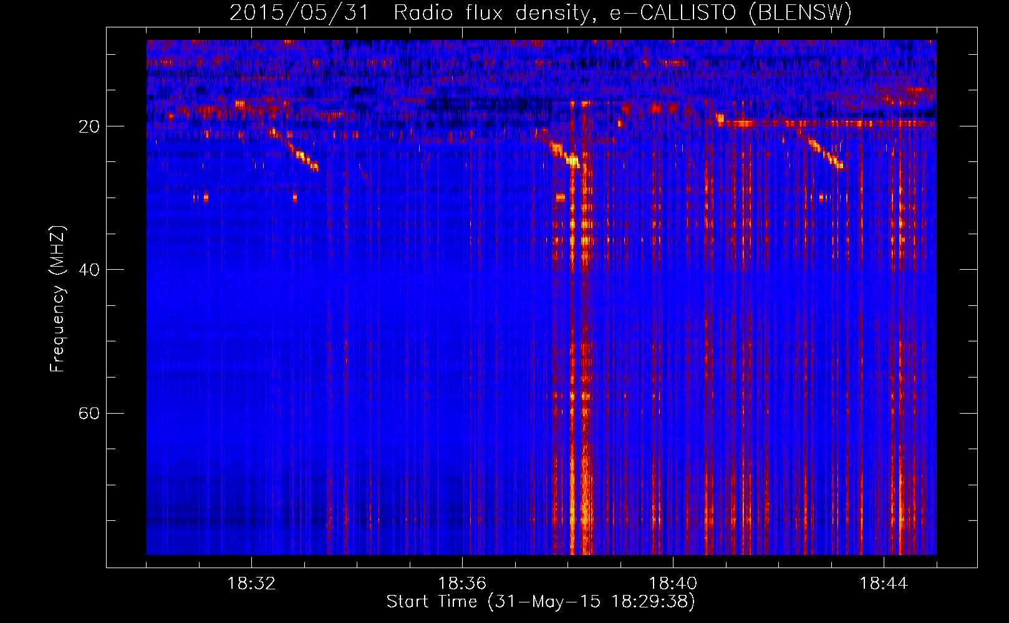1009x623 pixels.
Task: Click the '2015/05/31' date in the title
Action: (299, 13)
